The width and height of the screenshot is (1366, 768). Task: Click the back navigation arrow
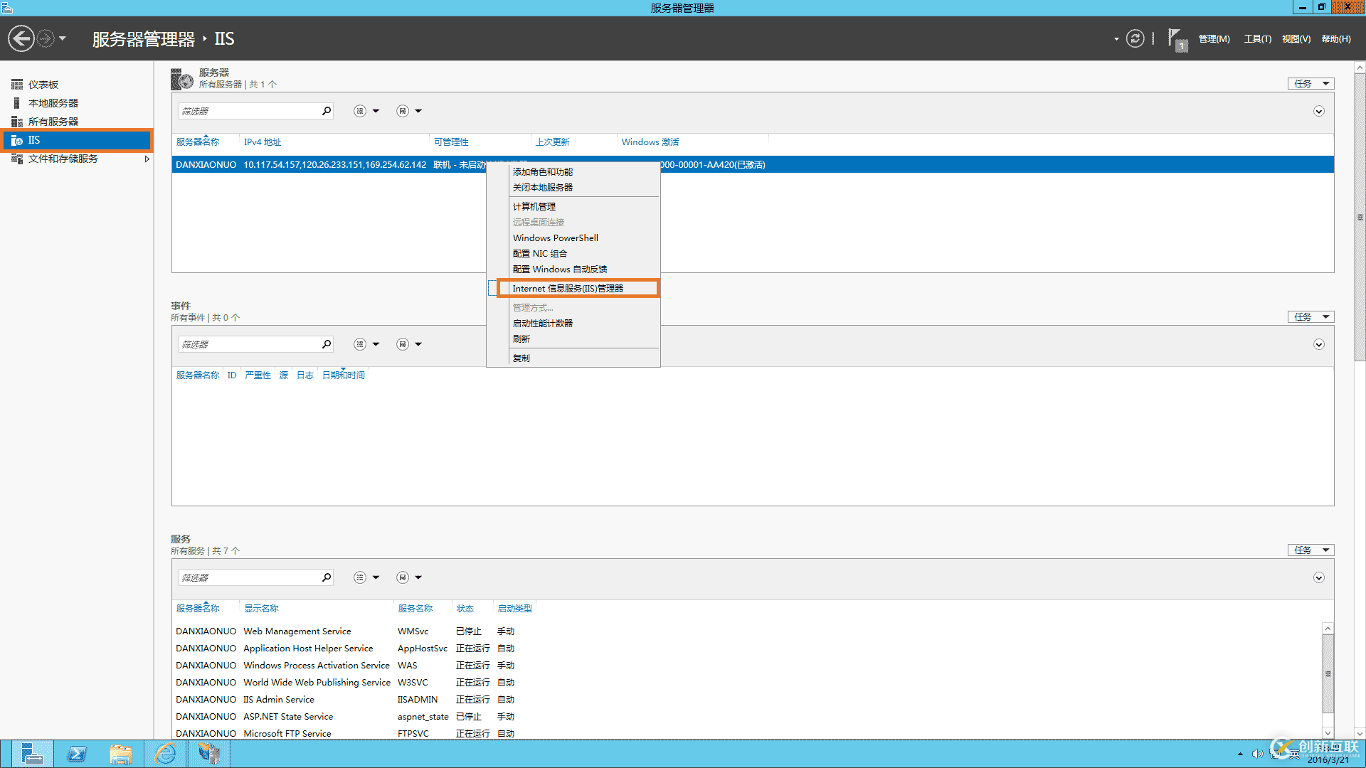click(x=21, y=38)
